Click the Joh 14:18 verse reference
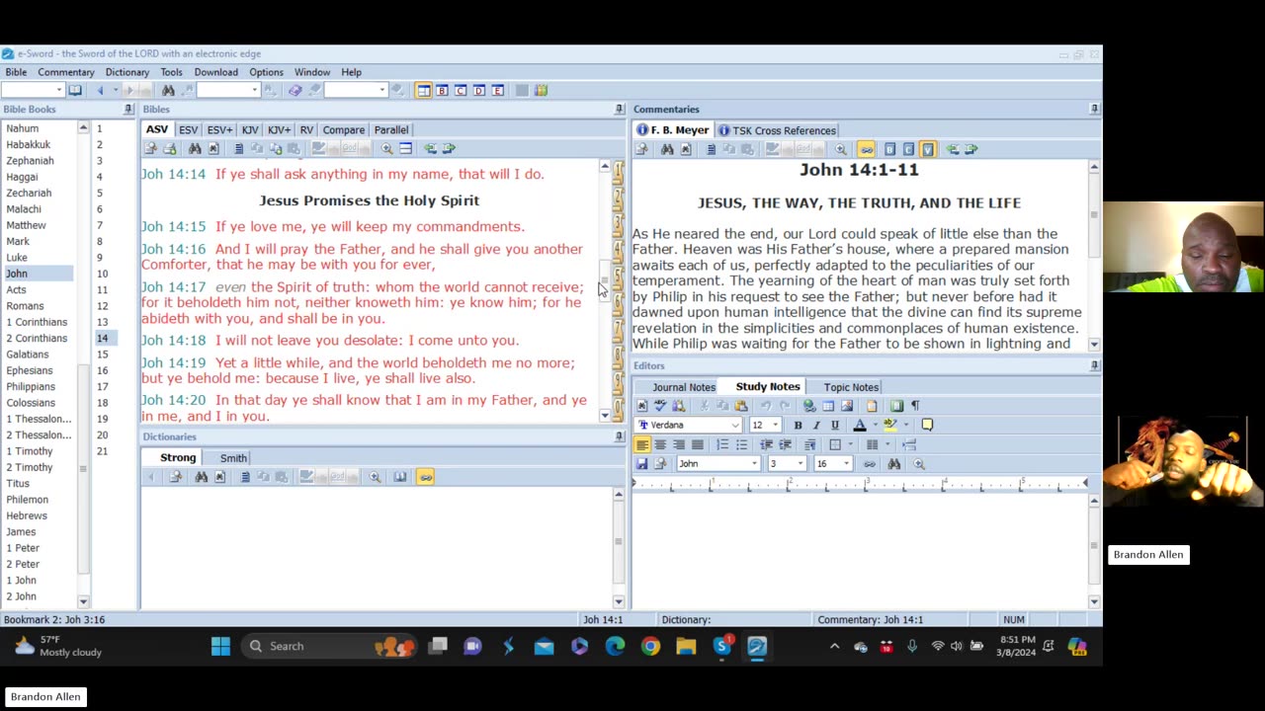This screenshot has height=711, width=1265. pyautogui.click(x=173, y=341)
